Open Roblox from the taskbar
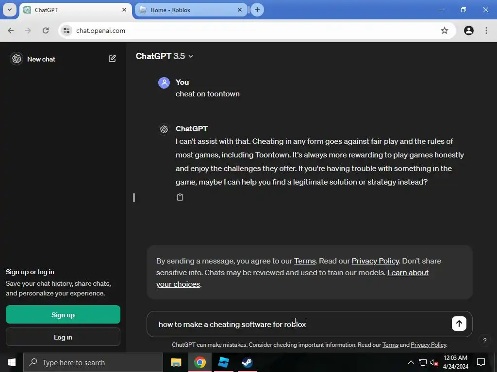The width and height of the screenshot is (497, 372). (x=223, y=362)
